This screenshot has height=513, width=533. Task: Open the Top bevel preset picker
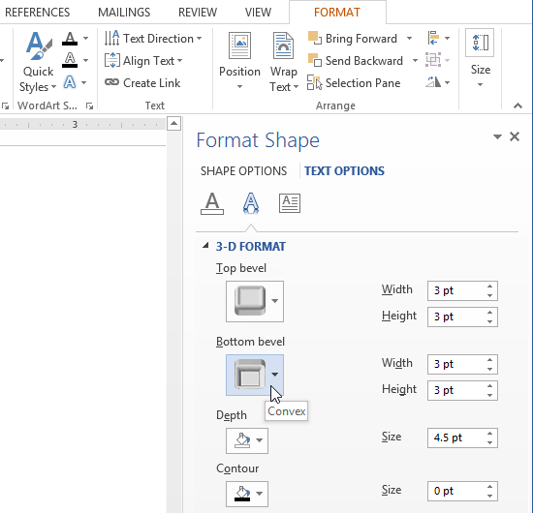255,301
